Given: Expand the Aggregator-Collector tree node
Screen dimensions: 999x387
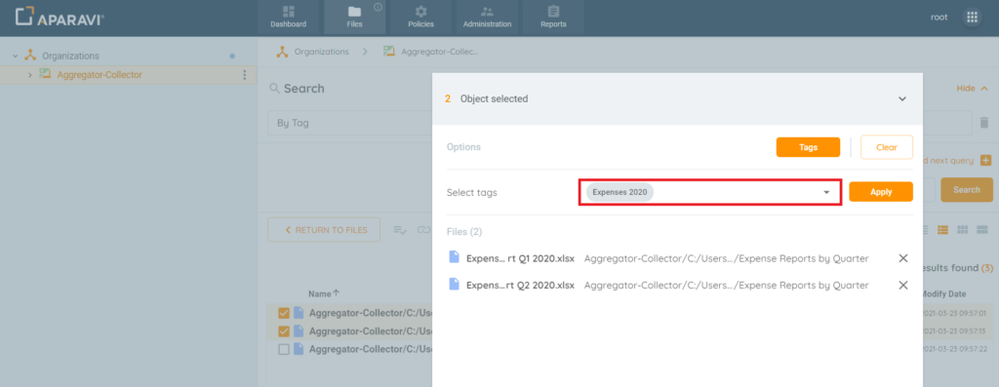Looking at the screenshot, I should [29, 75].
